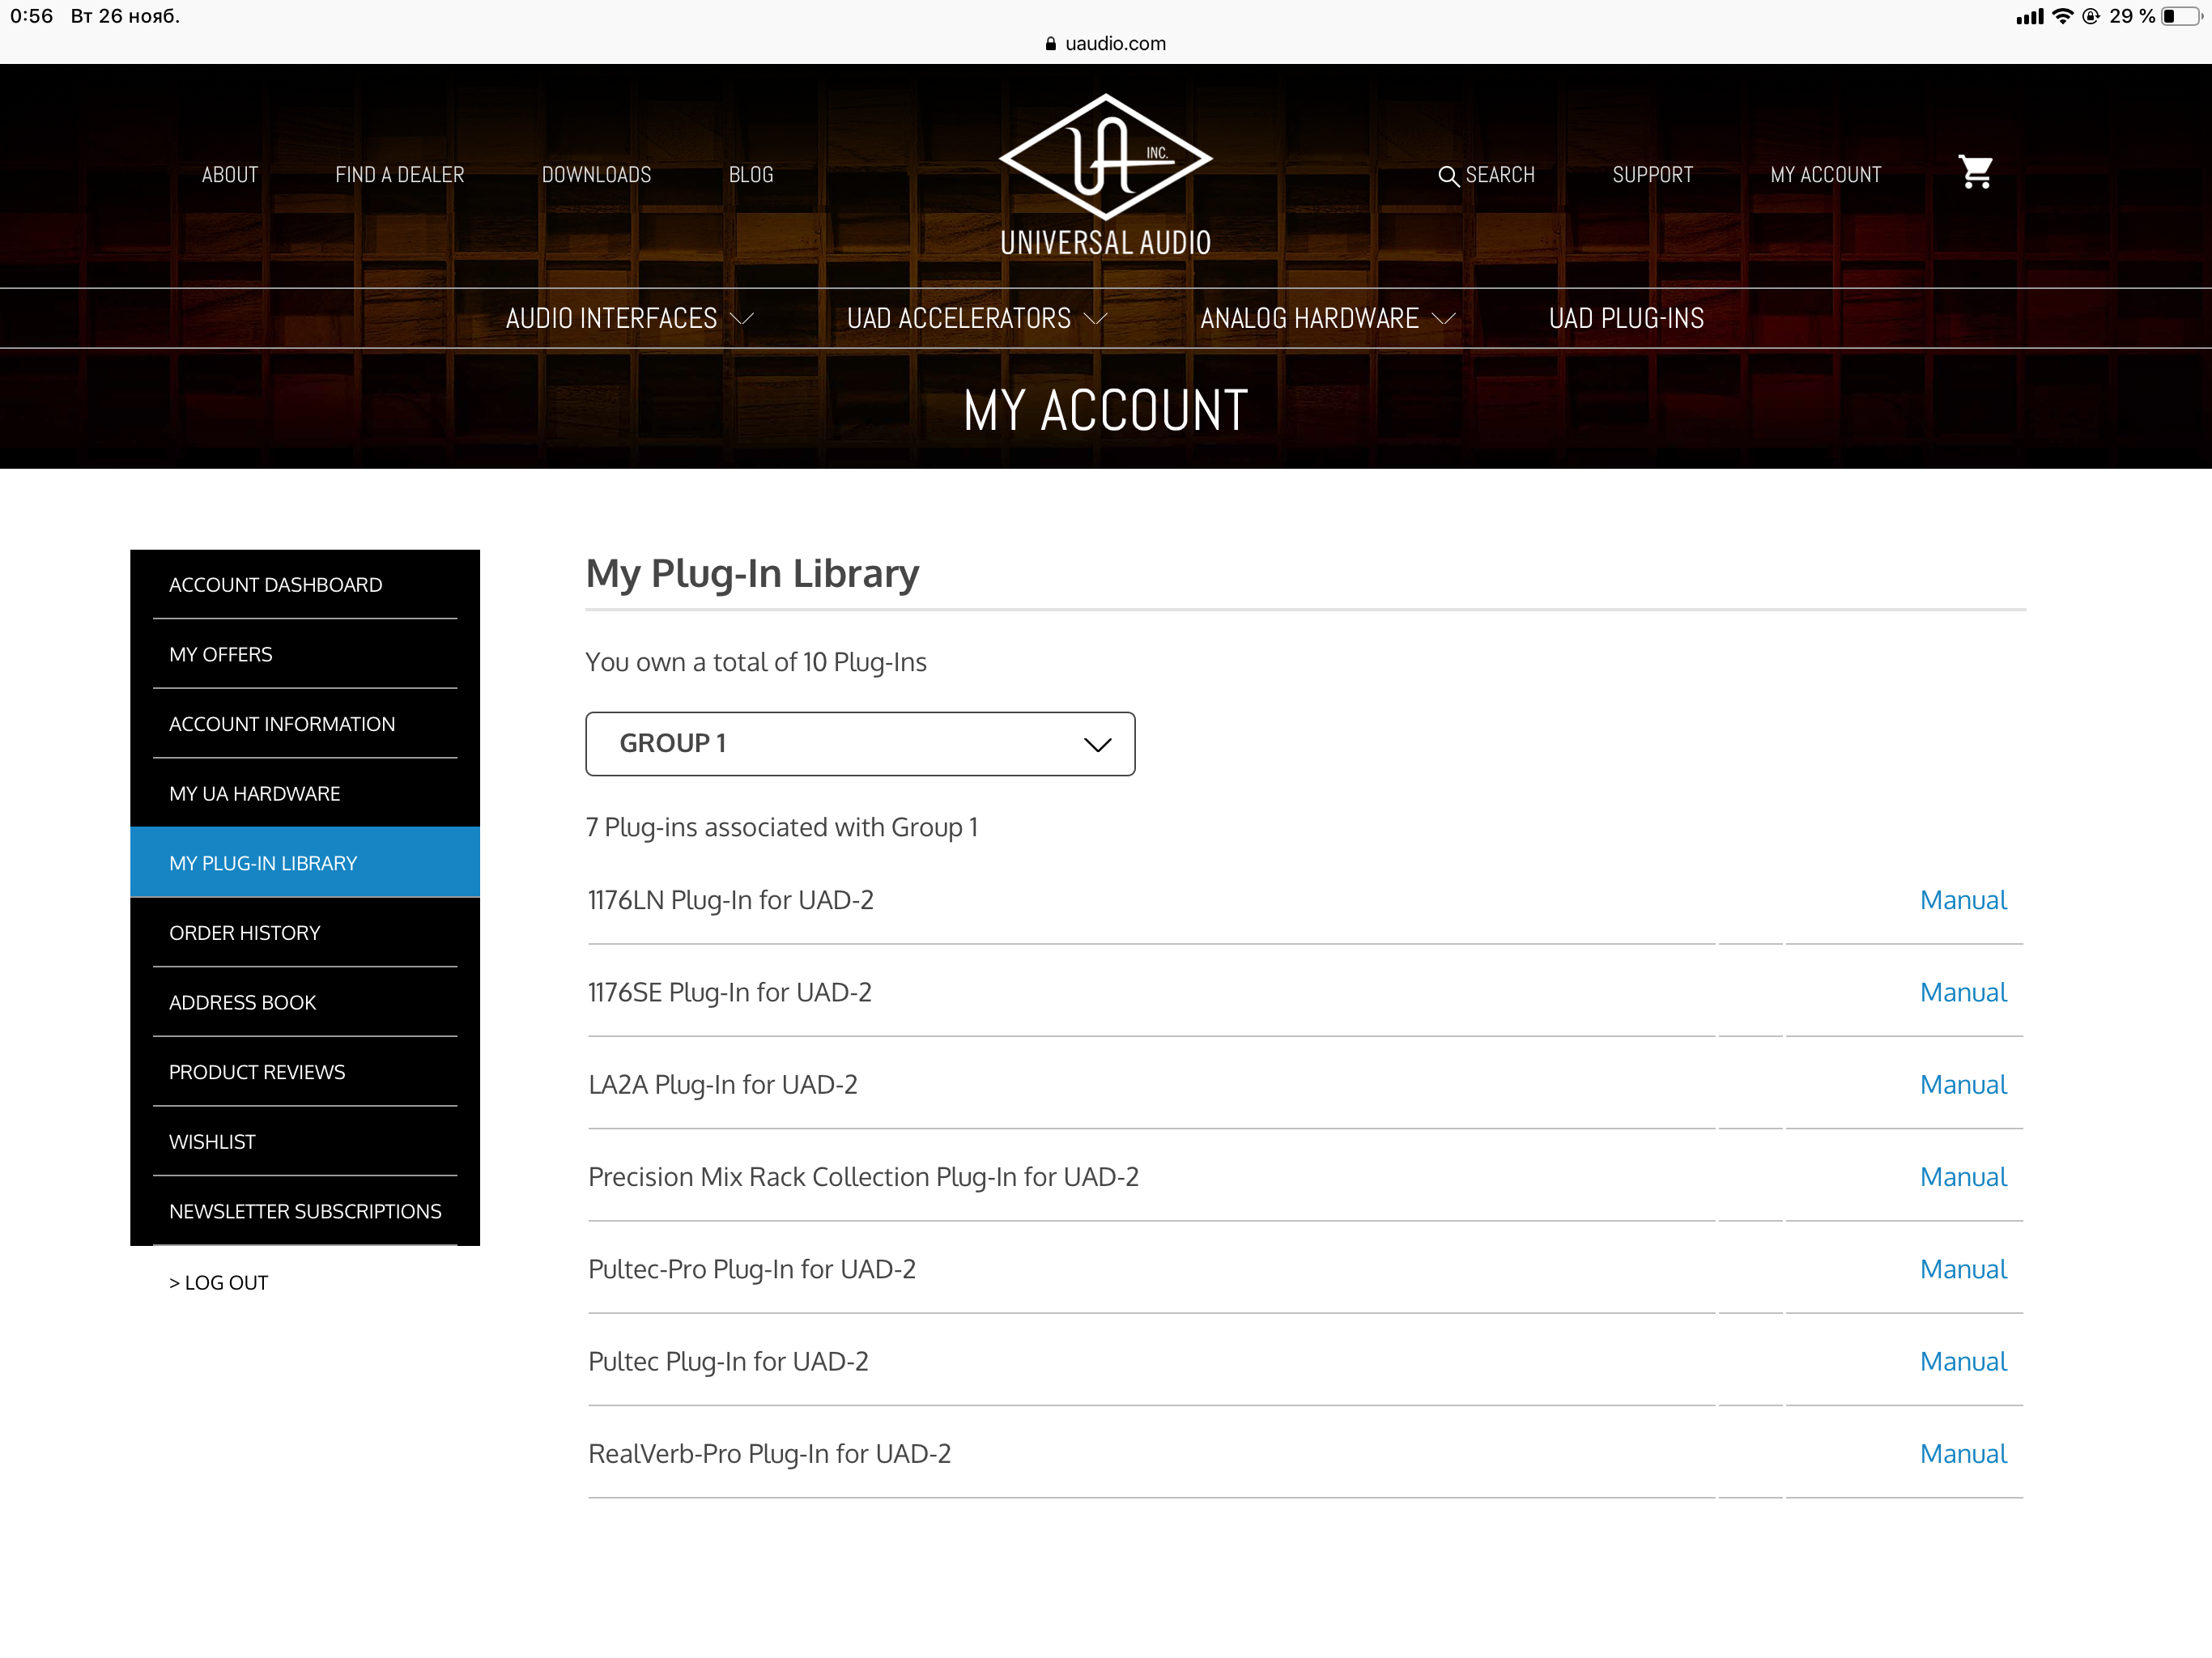The width and height of the screenshot is (2212, 1658).
Task: Open UAD Plug-Ins in the main navigation
Action: (x=1626, y=318)
